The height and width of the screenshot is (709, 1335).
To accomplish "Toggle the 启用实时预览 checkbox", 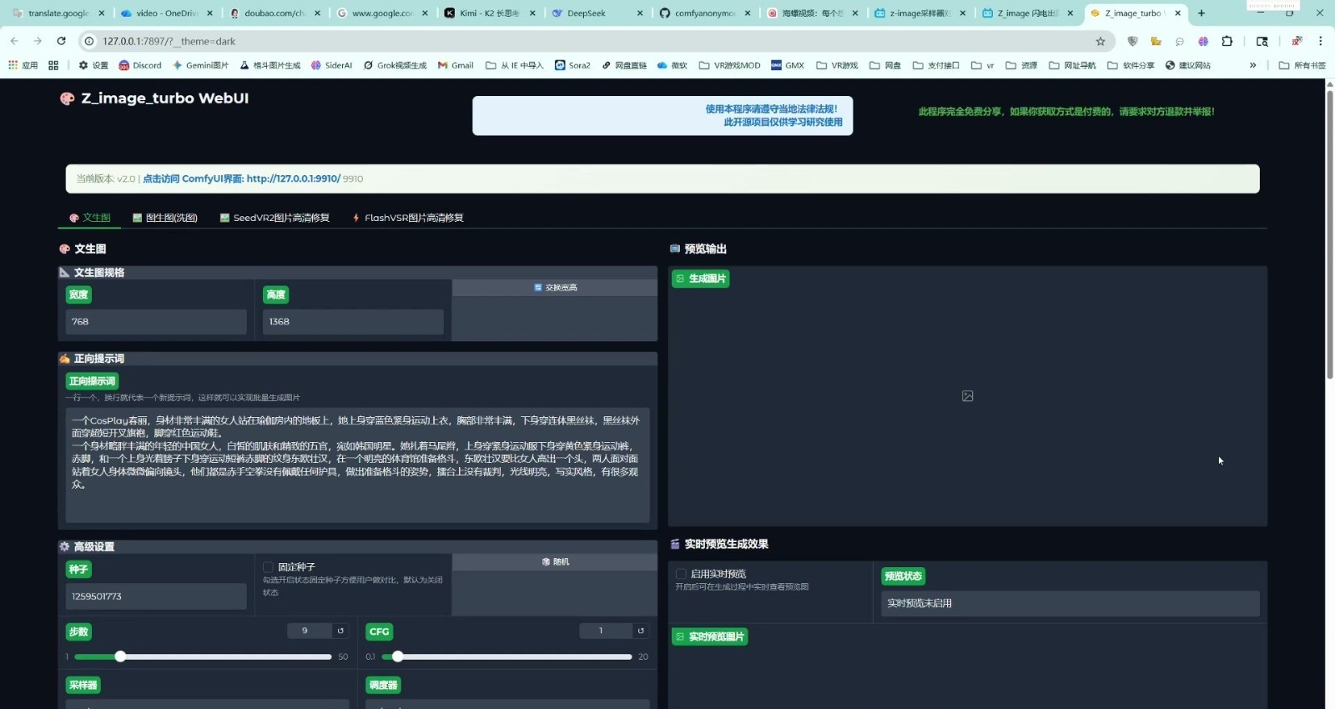I will click(681, 574).
